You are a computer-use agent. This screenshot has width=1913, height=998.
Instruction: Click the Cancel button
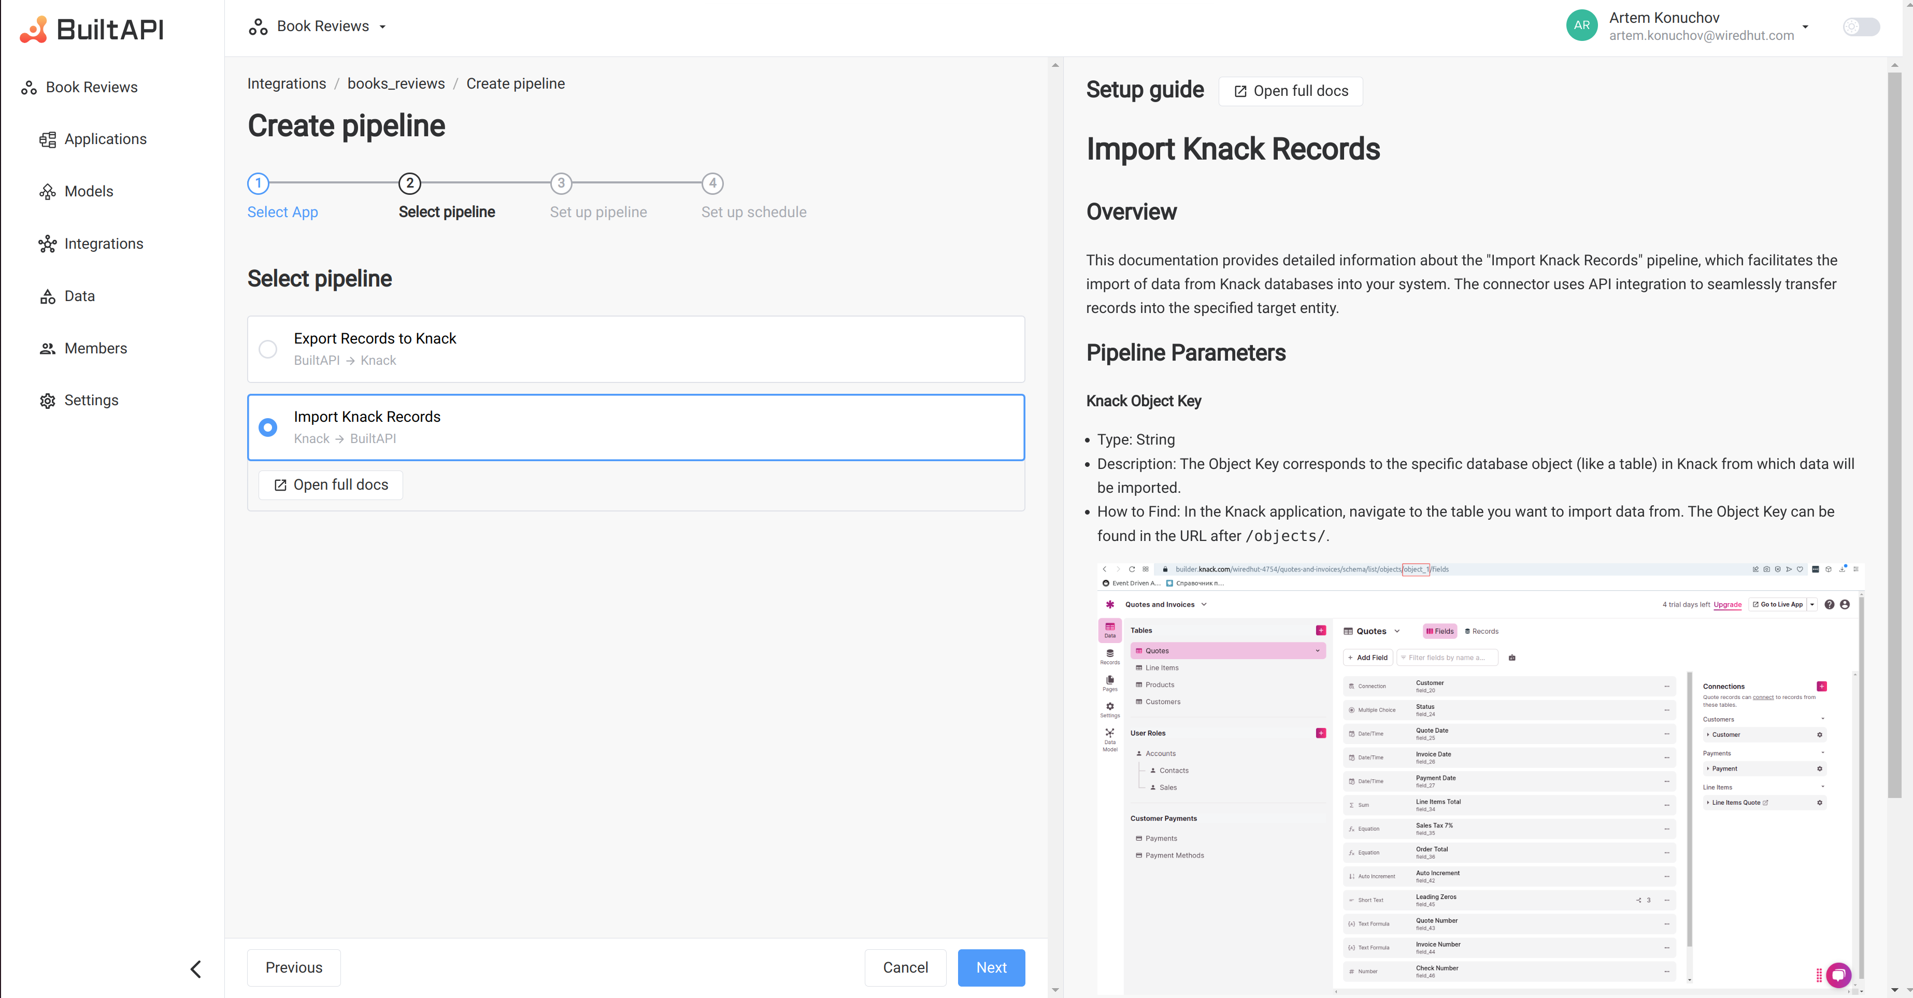click(x=906, y=967)
